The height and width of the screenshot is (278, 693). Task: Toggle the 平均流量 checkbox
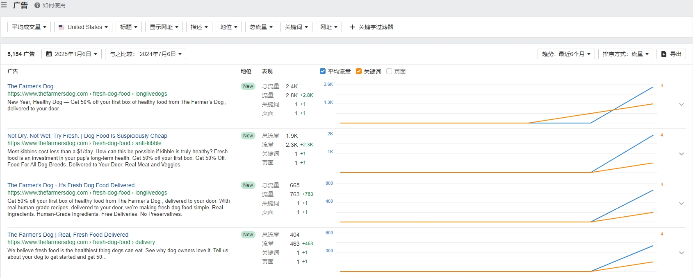(x=323, y=71)
